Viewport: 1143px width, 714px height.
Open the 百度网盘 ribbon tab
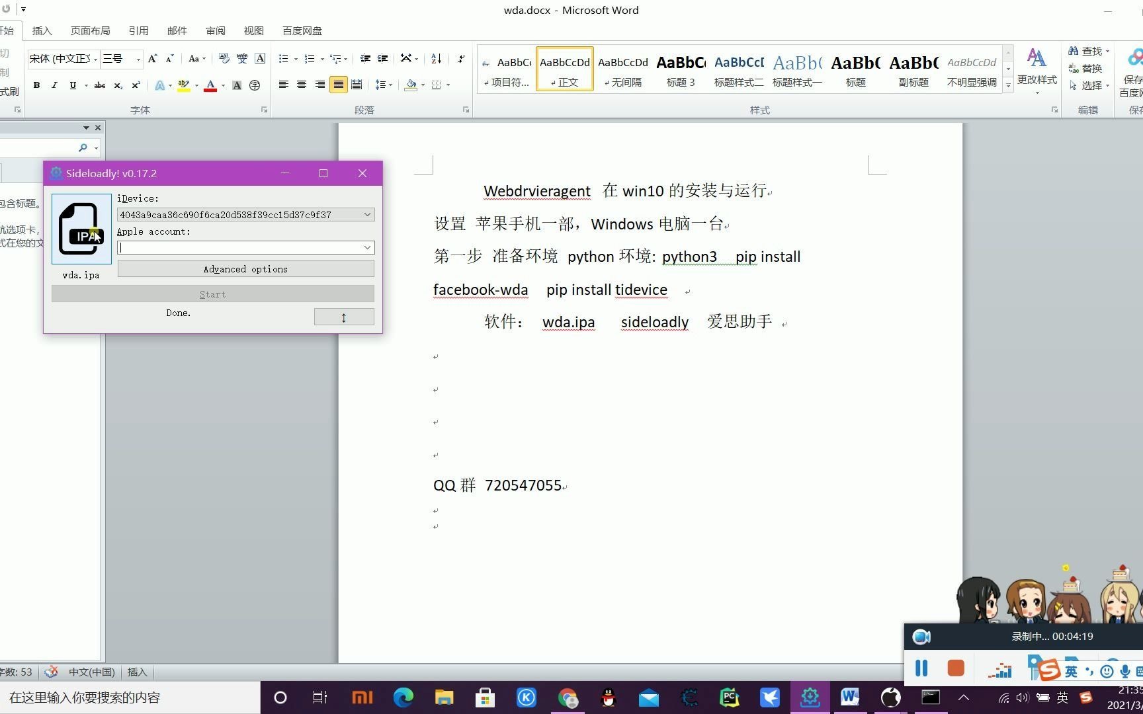pos(302,31)
